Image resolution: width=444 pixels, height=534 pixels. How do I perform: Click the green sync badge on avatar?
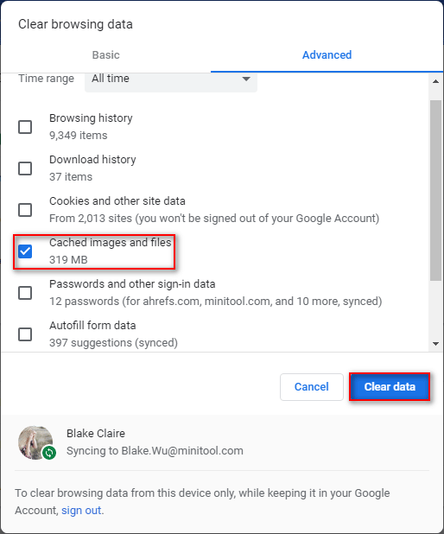(x=49, y=453)
